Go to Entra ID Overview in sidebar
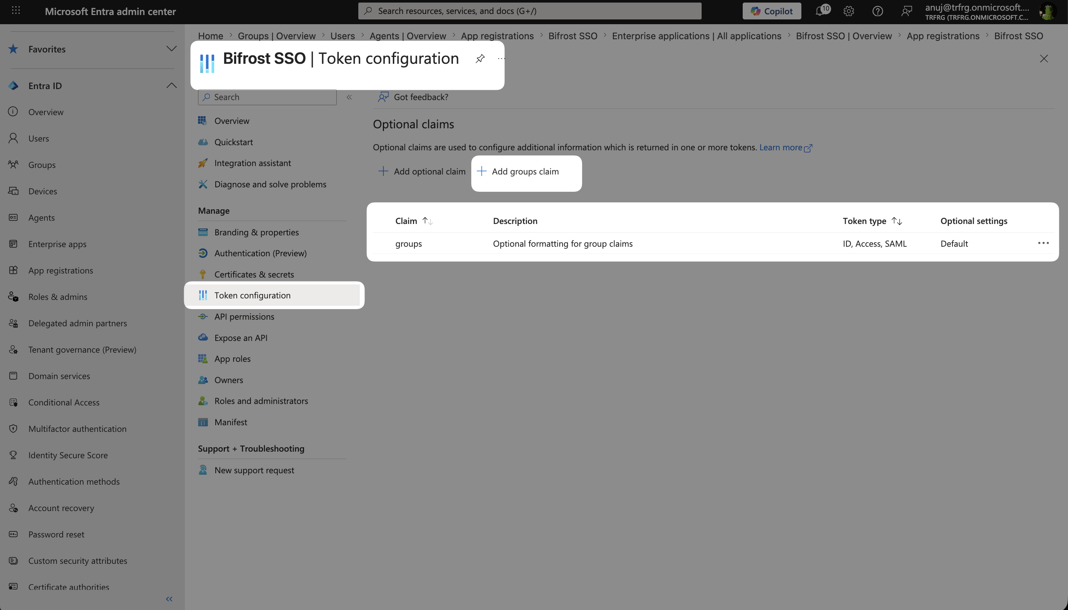1068x610 pixels. tap(46, 112)
